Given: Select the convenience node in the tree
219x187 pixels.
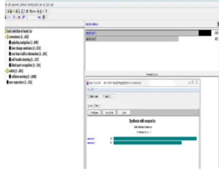Looking at the screenshot, I should coord(19,37).
